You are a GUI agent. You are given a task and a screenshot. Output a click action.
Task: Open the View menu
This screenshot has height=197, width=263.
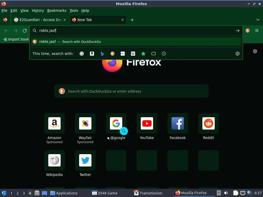click(x=24, y=11)
